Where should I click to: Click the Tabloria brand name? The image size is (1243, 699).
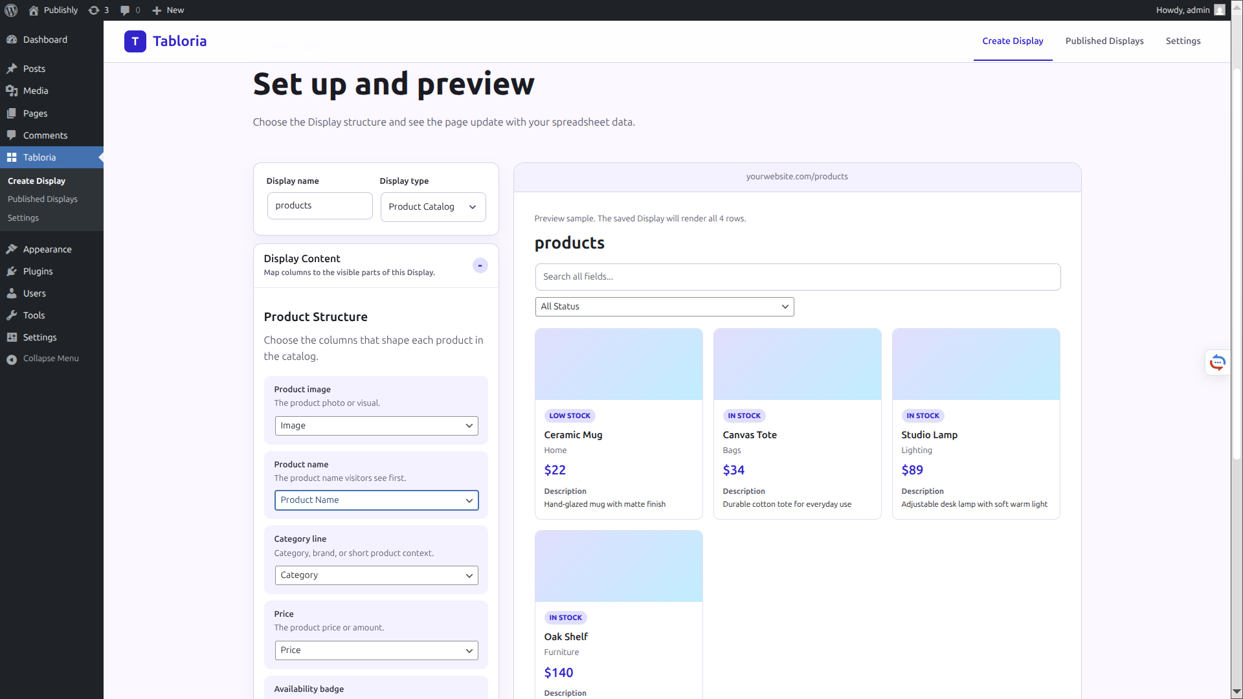click(179, 41)
